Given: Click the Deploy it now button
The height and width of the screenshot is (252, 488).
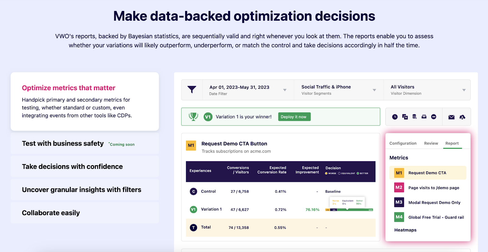Looking at the screenshot, I should [294, 116].
